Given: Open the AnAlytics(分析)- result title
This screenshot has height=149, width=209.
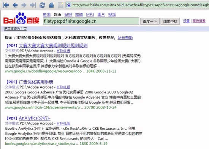Looking at the screenshot, I should point(35,118).
